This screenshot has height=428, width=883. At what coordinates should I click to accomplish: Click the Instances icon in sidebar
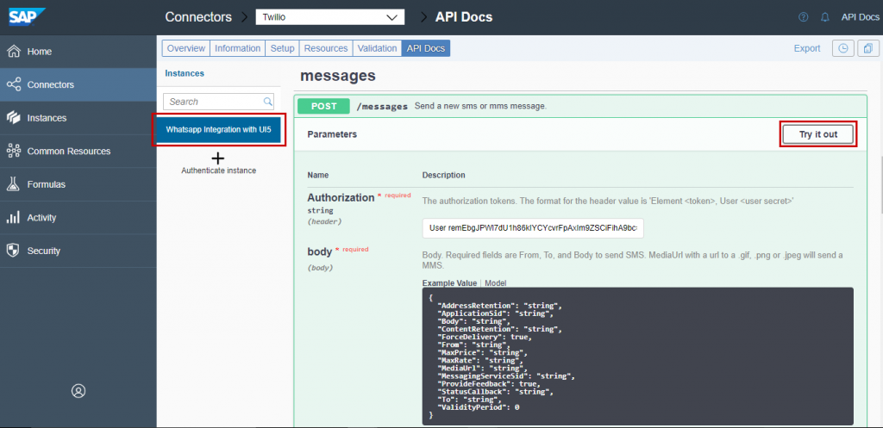point(14,117)
